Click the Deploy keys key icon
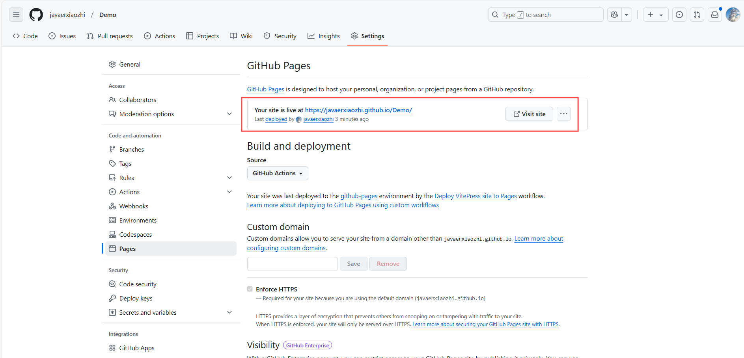This screenshot has width=744, height=358. 112,298
